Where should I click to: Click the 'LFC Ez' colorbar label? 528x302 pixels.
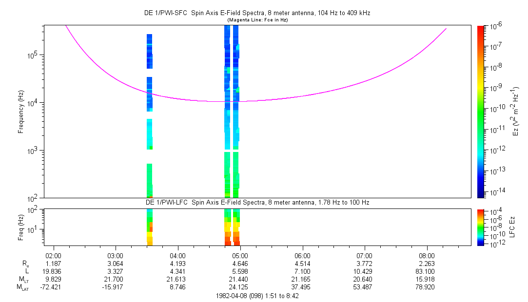coord(512,227)
